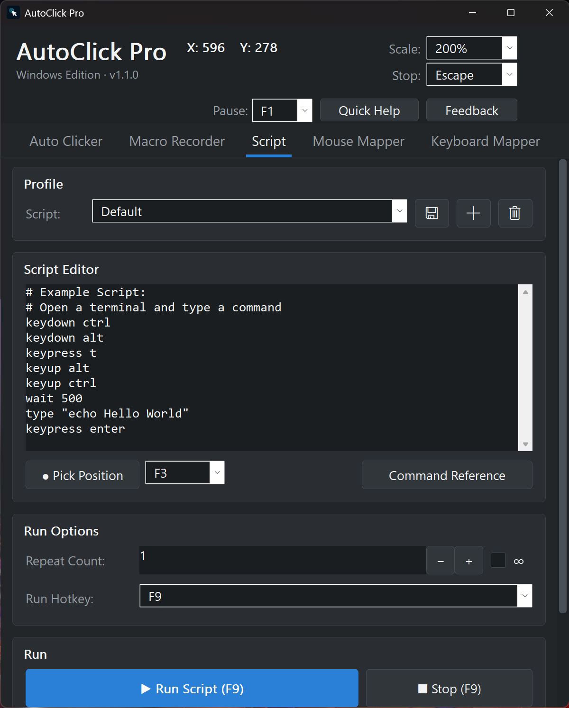569x708 pixels.
Task: Save the current script profile
Action: [x=431, y=213]
